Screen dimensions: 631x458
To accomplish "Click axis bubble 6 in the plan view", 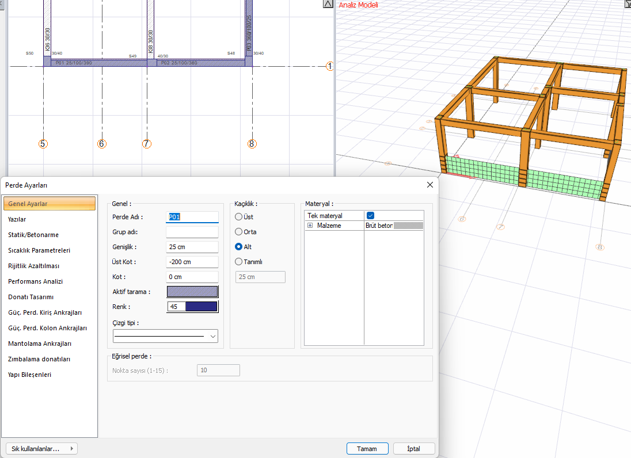I will 102,144.
